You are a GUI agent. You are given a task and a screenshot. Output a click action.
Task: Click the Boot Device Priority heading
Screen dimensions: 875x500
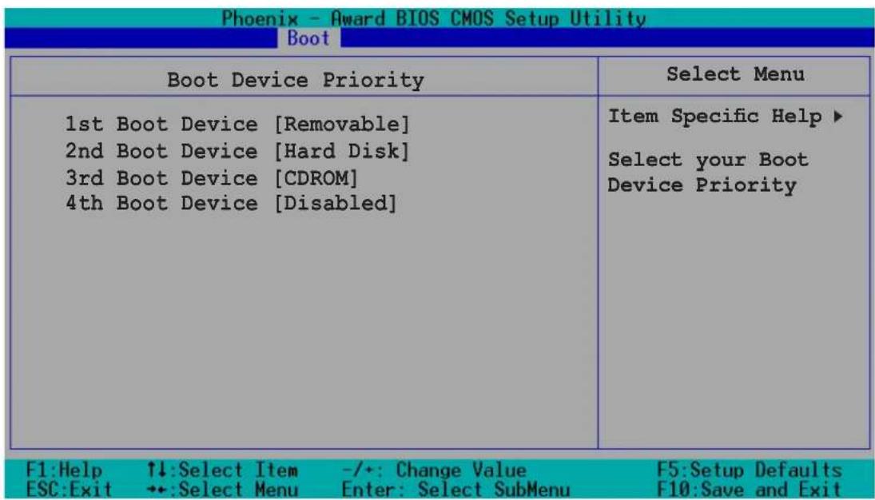(295, 80)
